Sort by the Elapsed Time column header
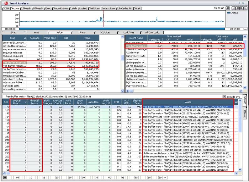249x182 pixels. pyautogui.click(x=137, y=102)
